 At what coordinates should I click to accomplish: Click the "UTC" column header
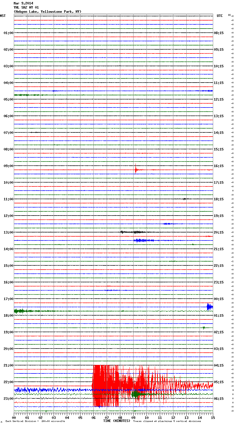[220, 16]
